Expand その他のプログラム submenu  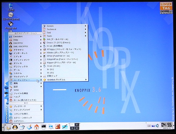pyautogui.click(x=65, y=80)
